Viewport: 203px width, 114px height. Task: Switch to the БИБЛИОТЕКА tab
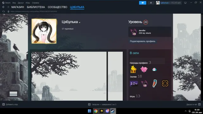(x=36, y=7)
